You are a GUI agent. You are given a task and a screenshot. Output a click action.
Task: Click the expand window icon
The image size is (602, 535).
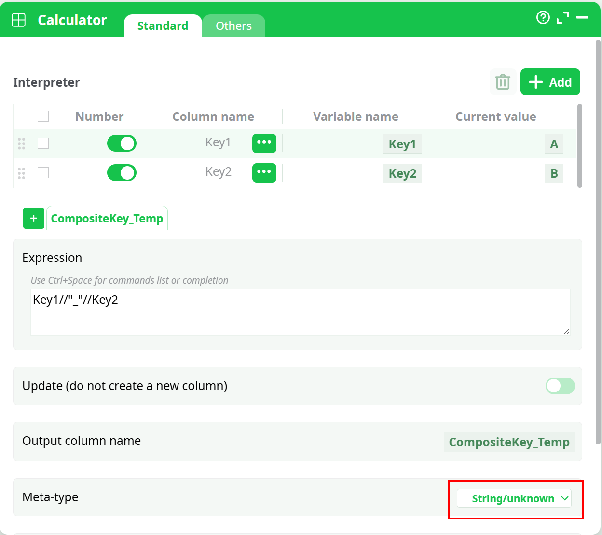point(562,18)
